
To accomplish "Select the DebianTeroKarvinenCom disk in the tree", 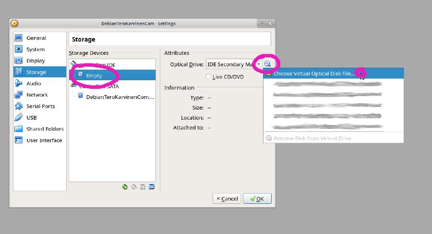I will click(120, 97).
